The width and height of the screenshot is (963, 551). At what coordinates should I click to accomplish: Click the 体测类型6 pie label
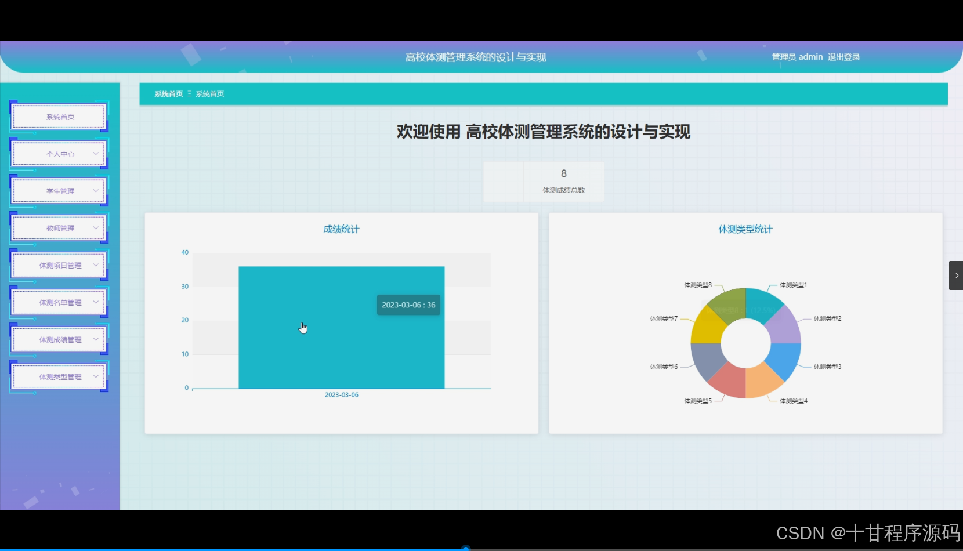click(664, 367)
